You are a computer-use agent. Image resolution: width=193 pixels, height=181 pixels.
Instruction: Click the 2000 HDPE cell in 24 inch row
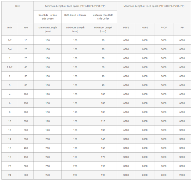tap(145, 175)
